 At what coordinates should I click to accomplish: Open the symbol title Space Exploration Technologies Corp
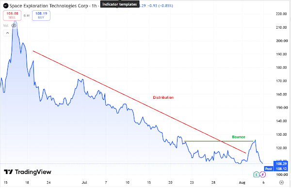click(x=48, y=6)
